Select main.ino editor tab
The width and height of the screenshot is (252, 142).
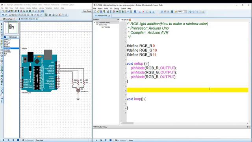[x=125, y=20]
